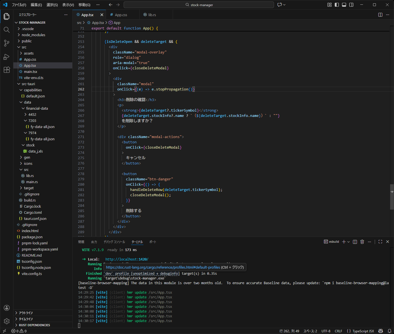The height and width of the screenshot is (334, 394).
Task: Collapse the financial-data folder
Action: tap(37, 108)
